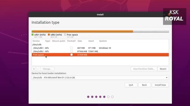Toggle format checkbox for /dev/sdb1
The image size is (190, 106).
click(x=72, y=48)
